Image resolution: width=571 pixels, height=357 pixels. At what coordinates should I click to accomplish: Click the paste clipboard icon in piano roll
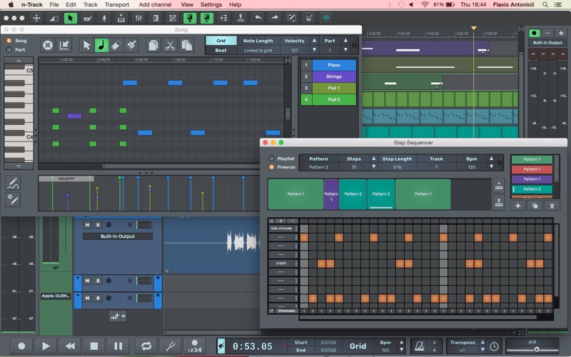[186, 45]
